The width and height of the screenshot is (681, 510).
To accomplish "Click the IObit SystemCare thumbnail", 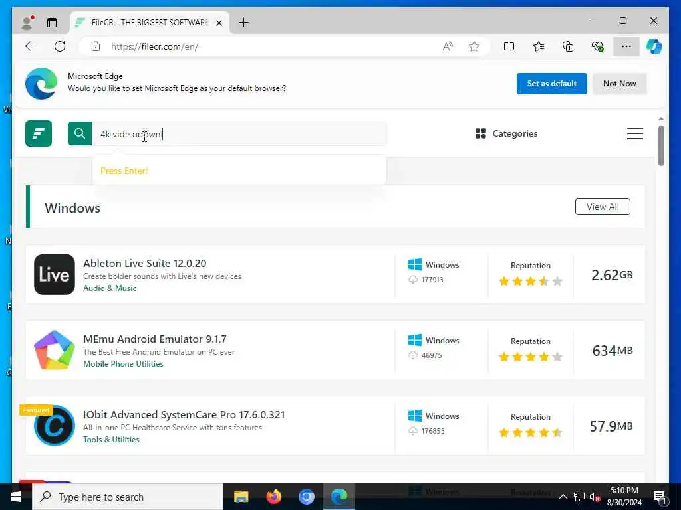I will tap(55, 426).
